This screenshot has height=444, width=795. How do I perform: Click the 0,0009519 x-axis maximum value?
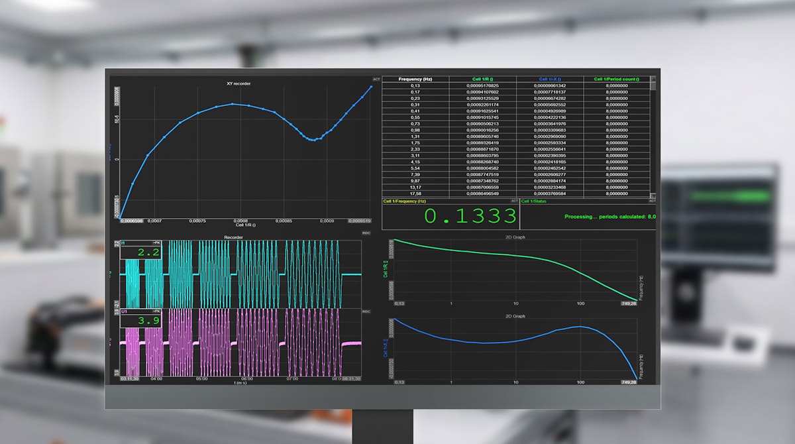360,221
